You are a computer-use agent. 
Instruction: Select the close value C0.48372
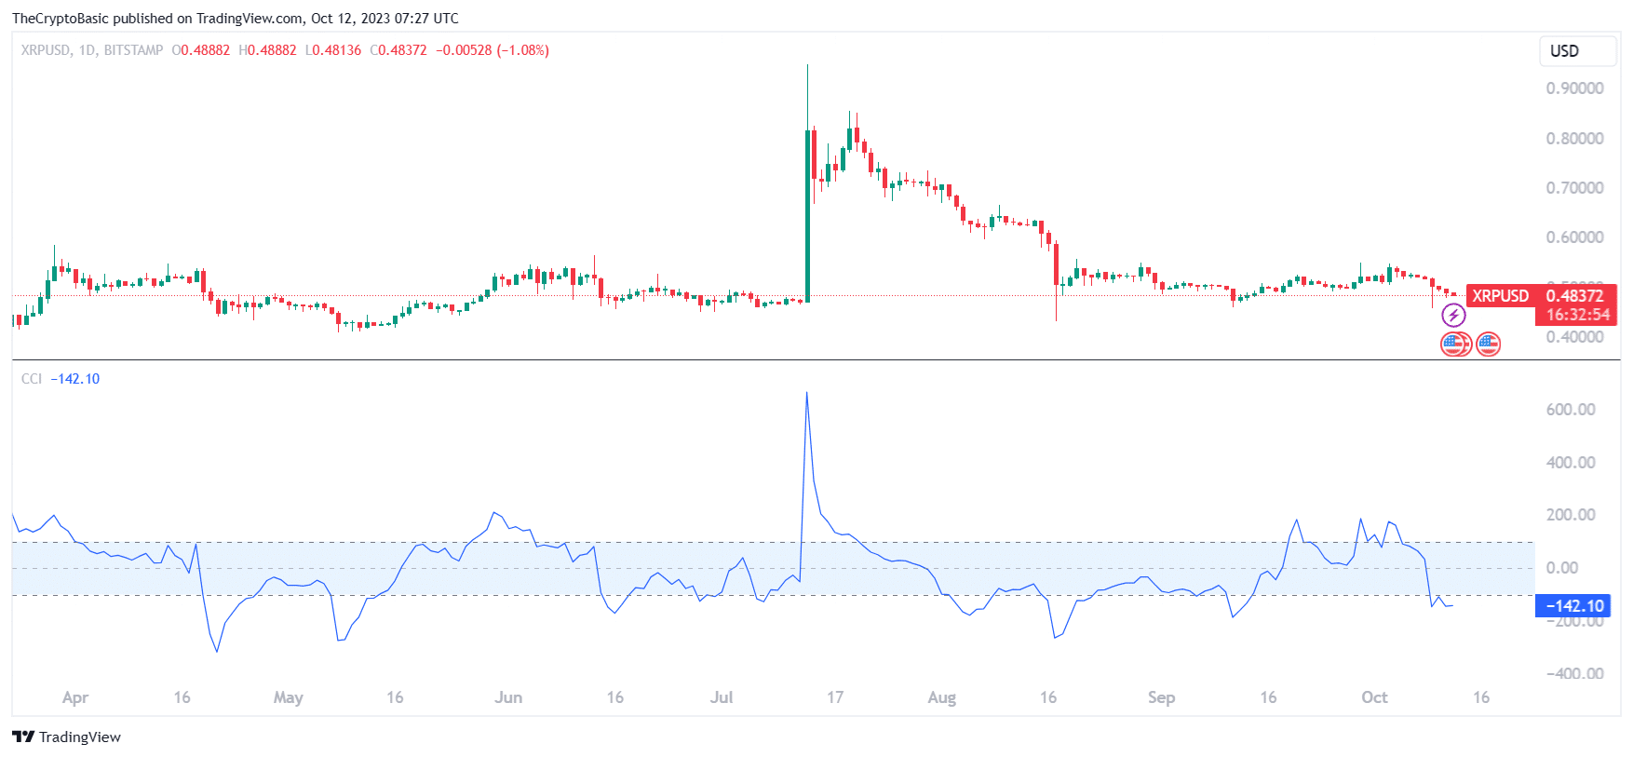[398, 50]
